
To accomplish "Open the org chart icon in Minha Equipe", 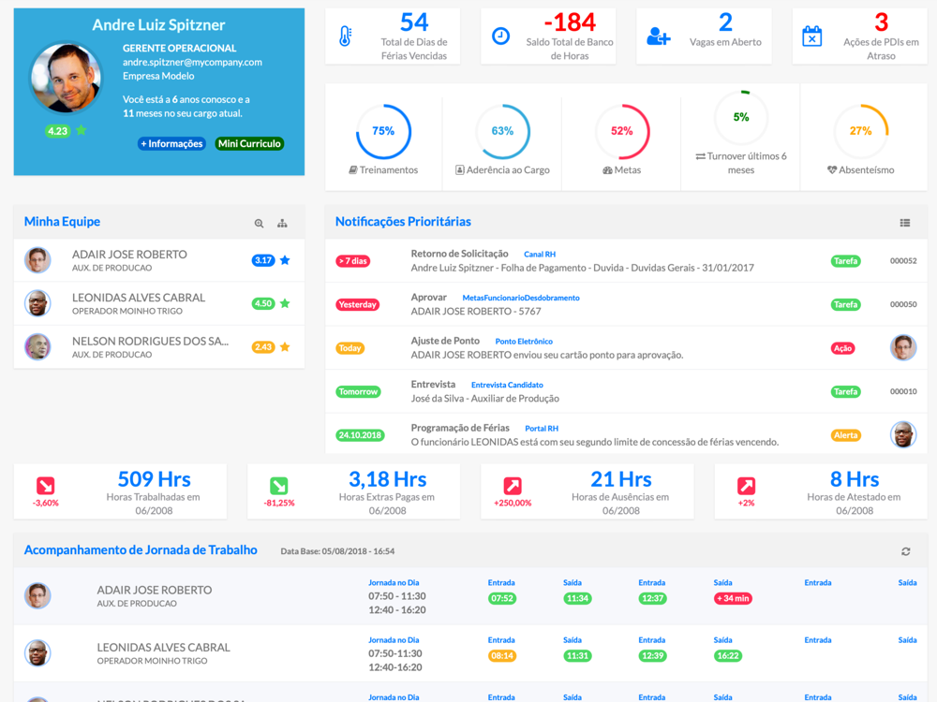I will pyautogui.click(x=282, y=224).
